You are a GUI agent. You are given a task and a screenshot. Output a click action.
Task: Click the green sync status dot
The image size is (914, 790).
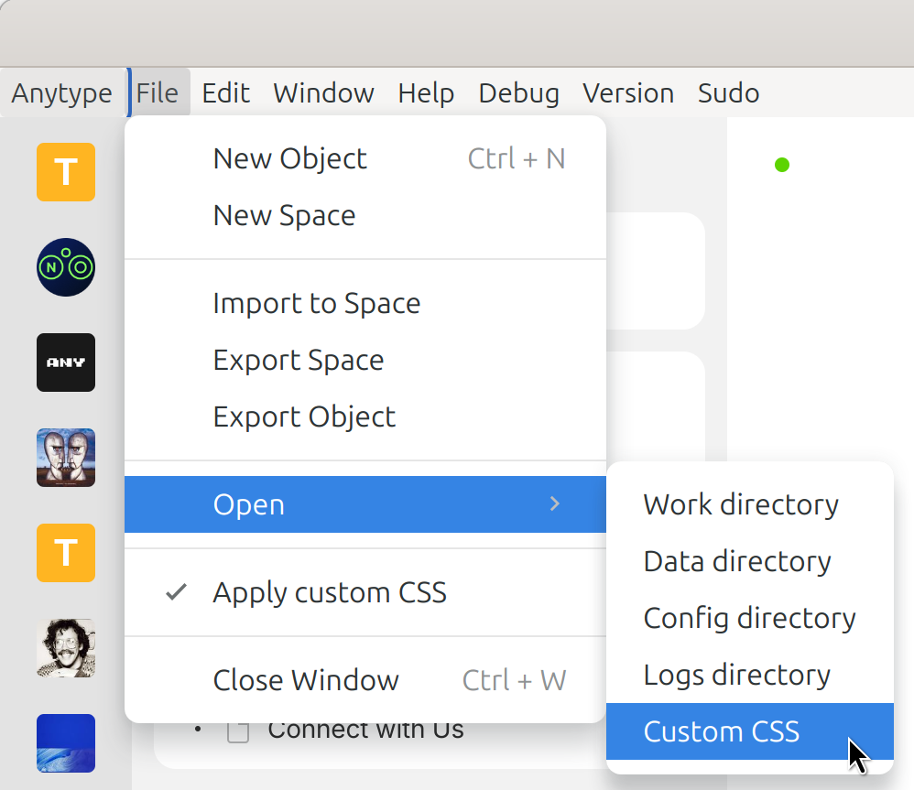point(781,165)
